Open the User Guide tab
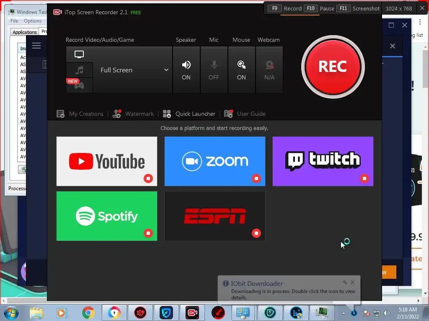Viewport: 429px width, 321px height. pos(245,114)
